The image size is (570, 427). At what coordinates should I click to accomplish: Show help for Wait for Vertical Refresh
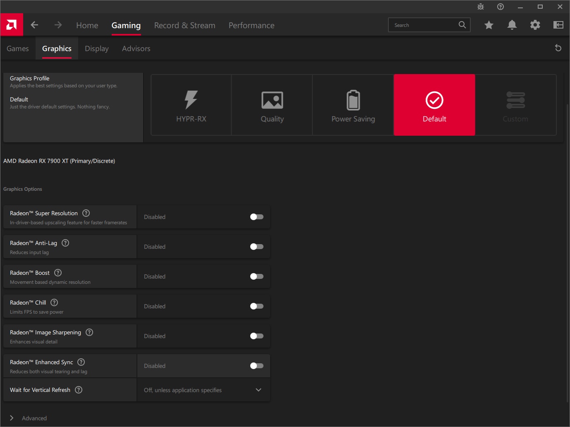pyautogui.click(x=79, y=390)
